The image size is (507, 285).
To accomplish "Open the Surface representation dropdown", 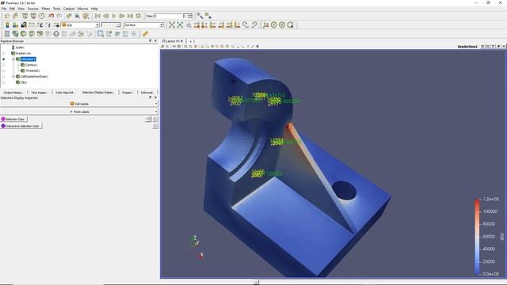I will pos(144,25).
